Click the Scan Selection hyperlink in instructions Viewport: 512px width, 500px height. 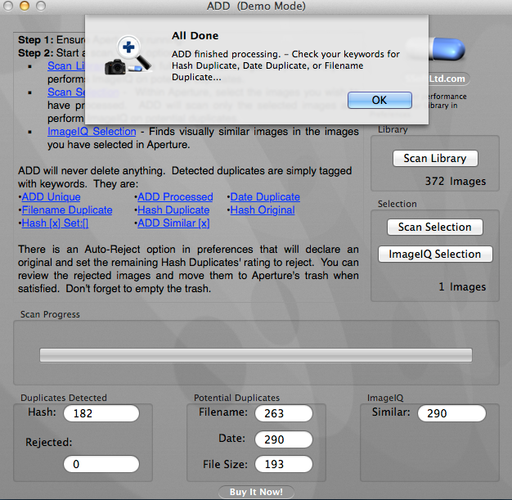point(66,92)
